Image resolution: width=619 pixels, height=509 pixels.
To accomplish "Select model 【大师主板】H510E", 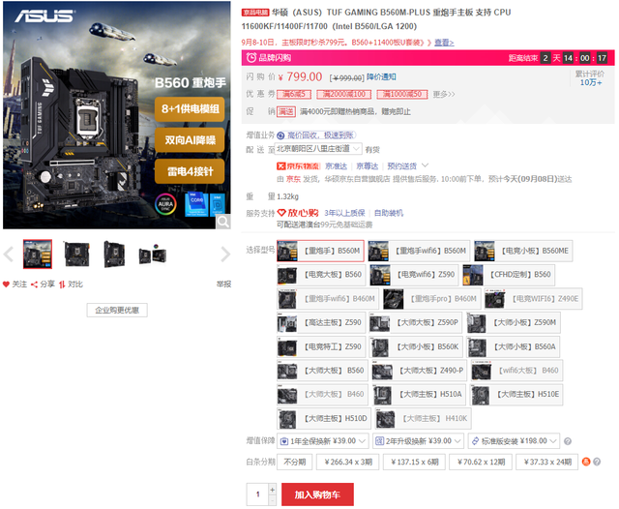I will pyautogui.click(x=516, y=395).
